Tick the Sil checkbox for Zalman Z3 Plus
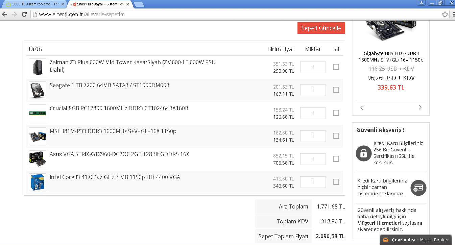Viewport: 455px width, 245px height. [336, 67]
